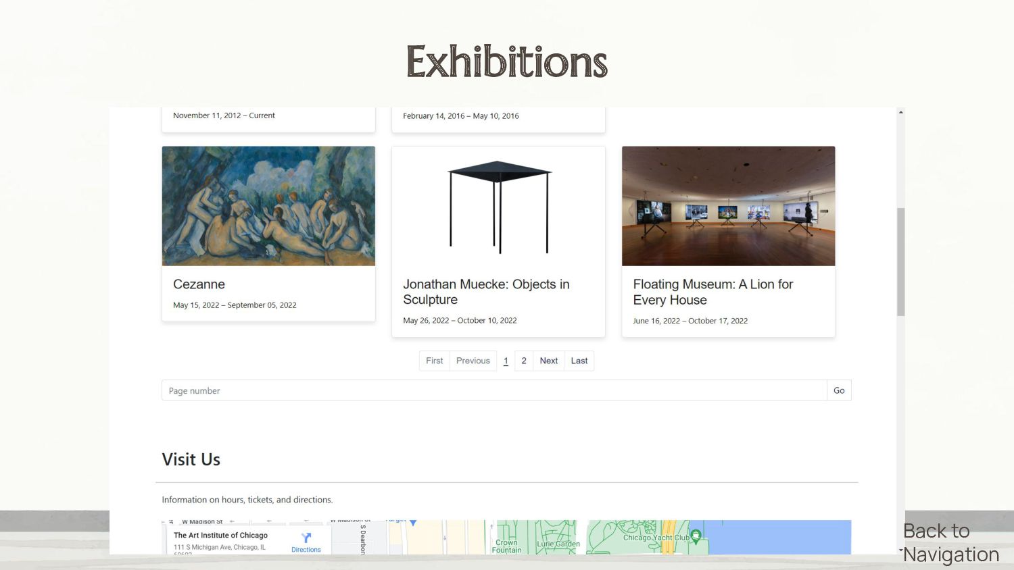
Task: Click the date May 26, 2022 – October 10, 2022
Action: [x=460, y=321]
